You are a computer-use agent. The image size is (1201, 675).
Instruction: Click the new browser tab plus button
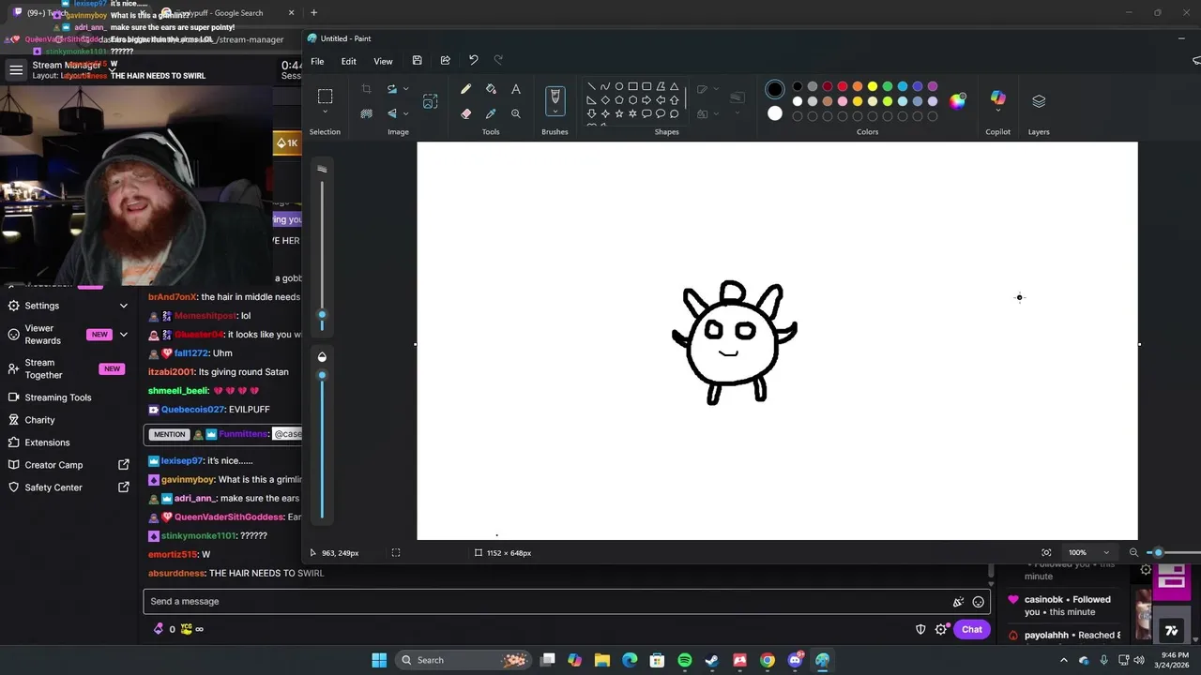point(313,12)
